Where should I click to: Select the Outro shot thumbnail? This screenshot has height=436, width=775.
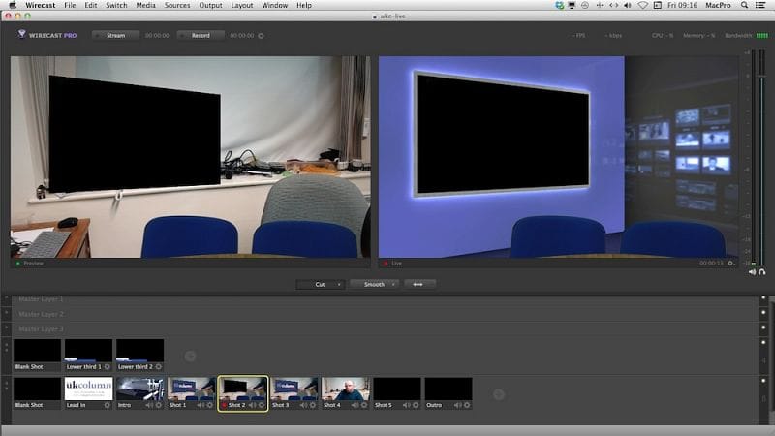pyautogui.click(x=449, y=389)
